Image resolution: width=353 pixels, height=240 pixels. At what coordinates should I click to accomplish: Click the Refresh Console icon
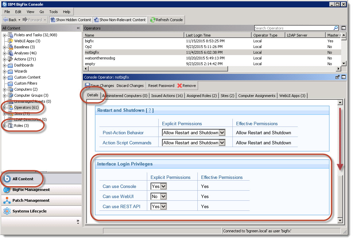click(153, 20)
